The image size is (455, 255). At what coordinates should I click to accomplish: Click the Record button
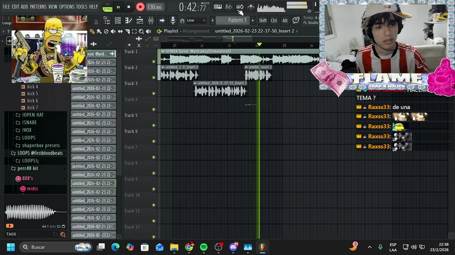coord(140,7)
